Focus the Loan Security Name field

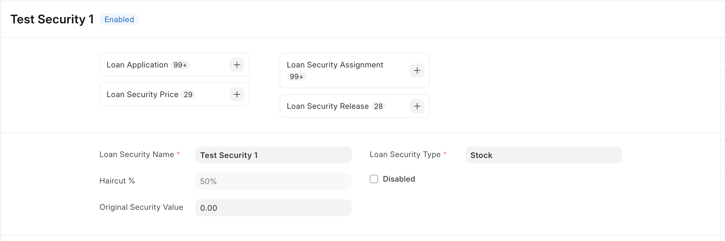(x=273, y=155)
